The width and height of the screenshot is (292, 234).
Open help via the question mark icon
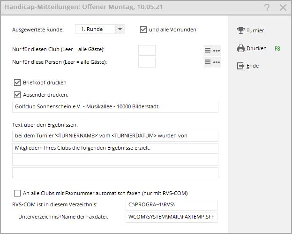pos(267,8)
